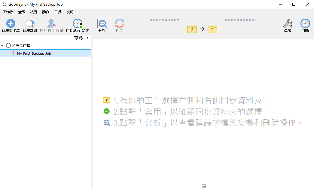Toggle 自動執行 auto-run switch

77,23
